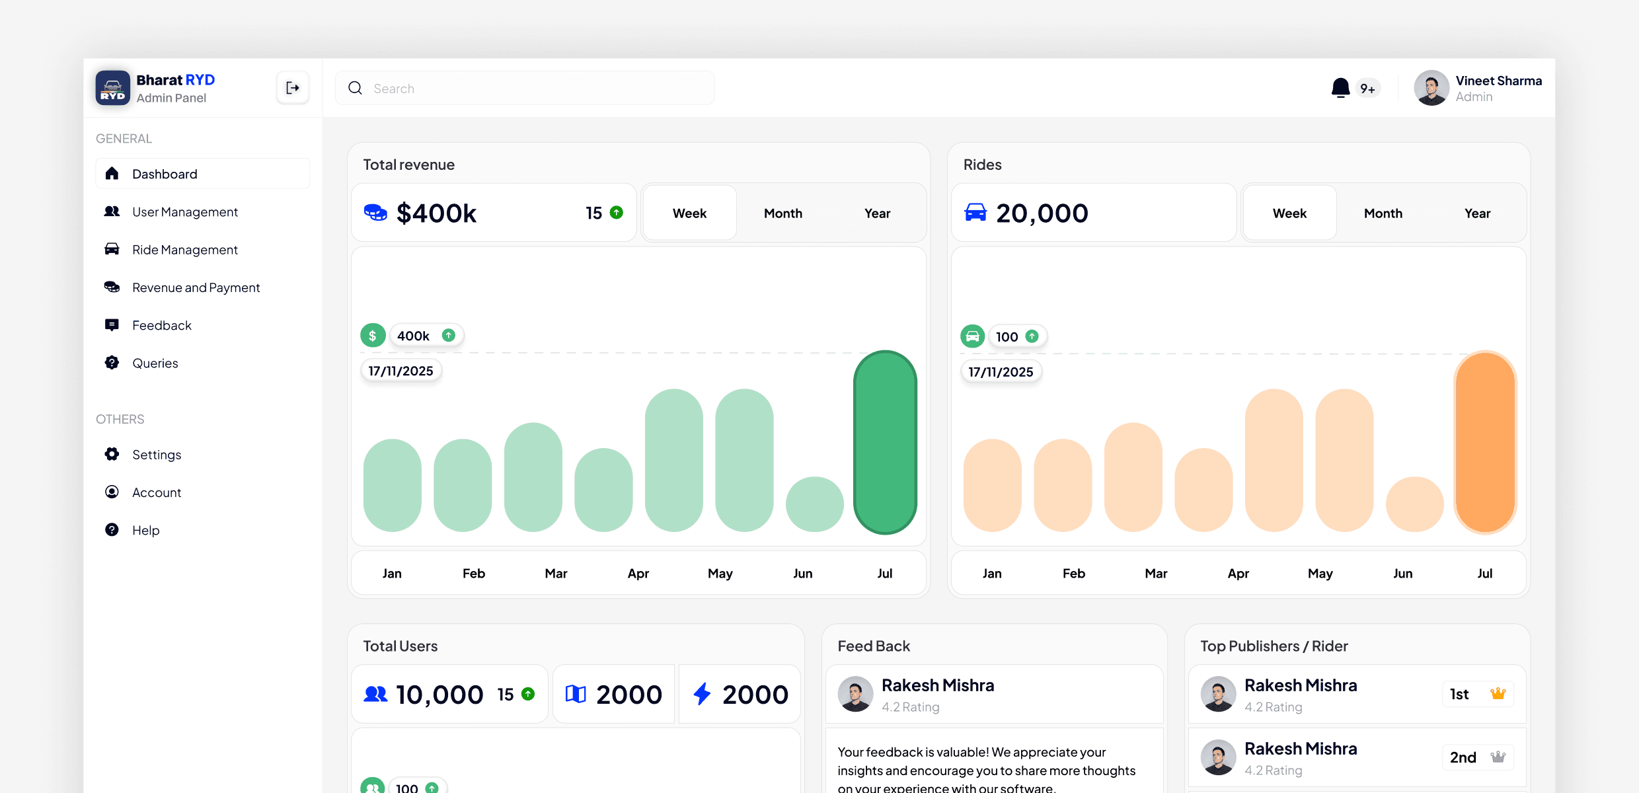Click the 1st rank badge

(x=1478, y=694)
